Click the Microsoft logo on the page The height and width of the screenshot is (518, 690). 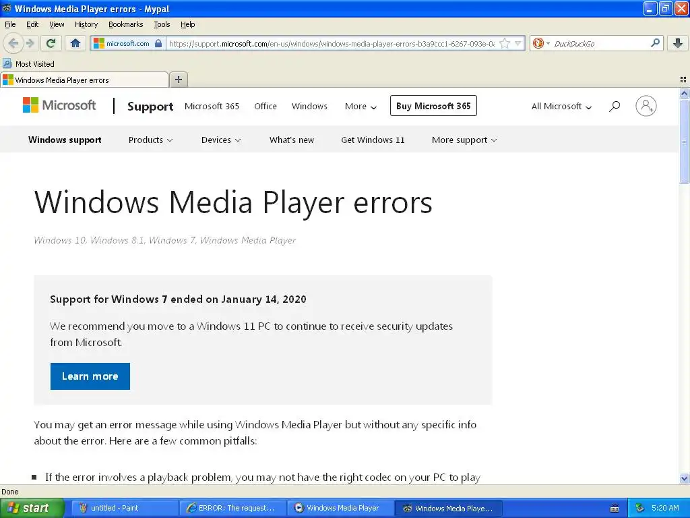[59, 105]
